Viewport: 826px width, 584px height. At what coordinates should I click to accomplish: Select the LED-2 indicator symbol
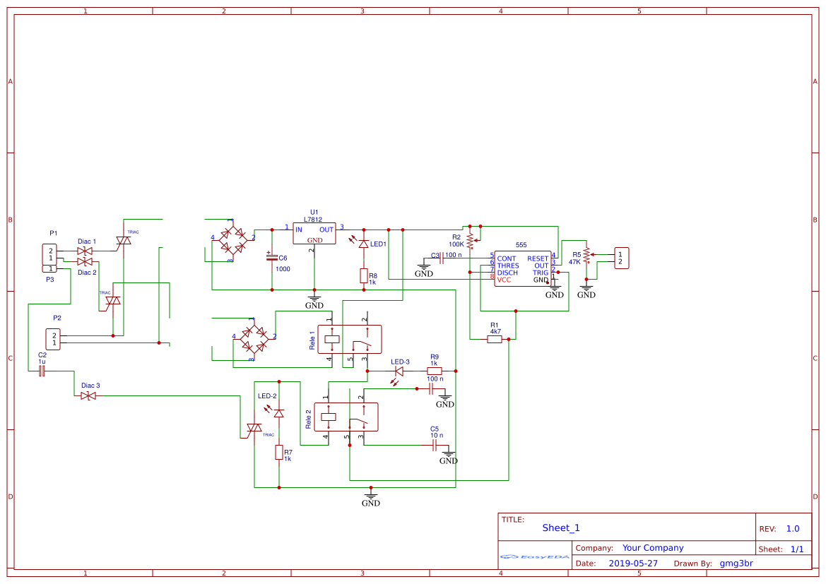[x=278, y=415]
